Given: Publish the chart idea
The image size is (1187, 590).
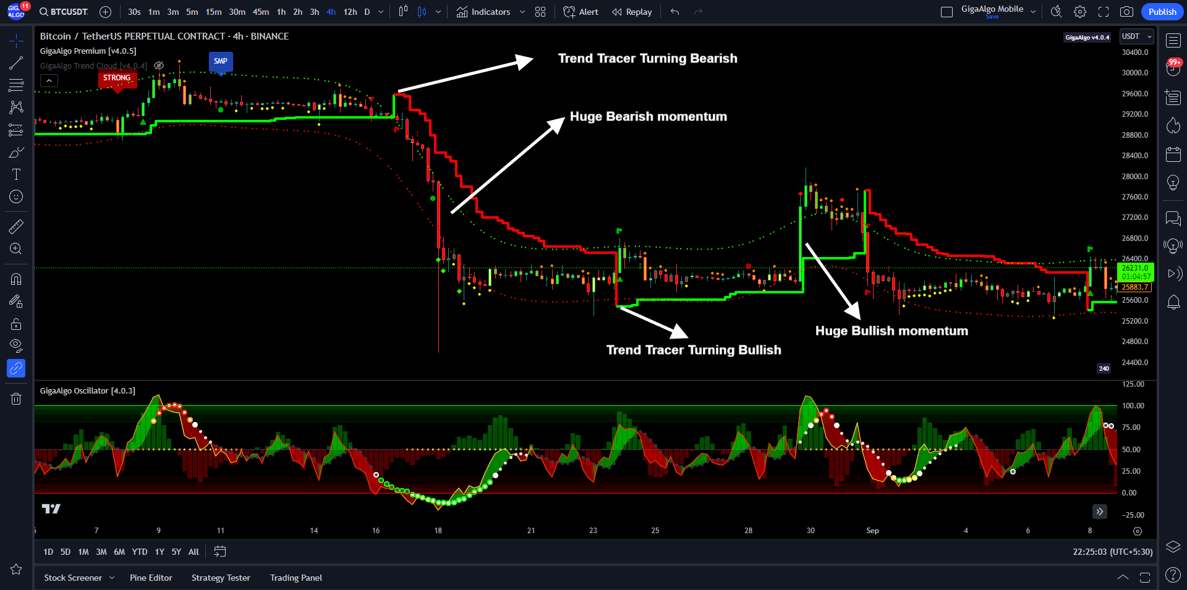Looking at the screenshot, I should point(1162,12).
